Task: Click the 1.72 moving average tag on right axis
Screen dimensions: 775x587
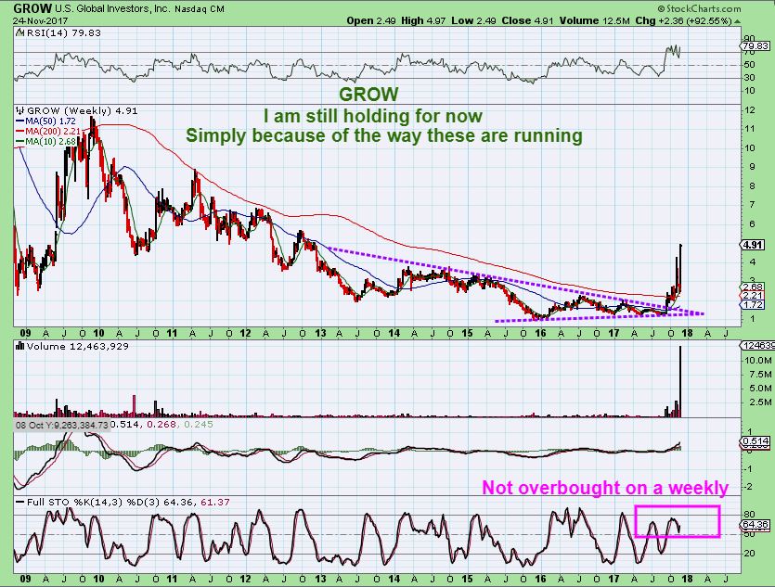Action: click(x=754, y=305)
